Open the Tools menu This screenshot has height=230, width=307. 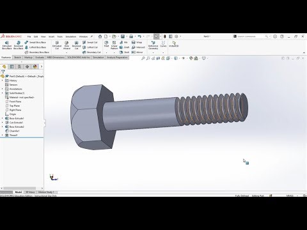[x=60, y=36]
